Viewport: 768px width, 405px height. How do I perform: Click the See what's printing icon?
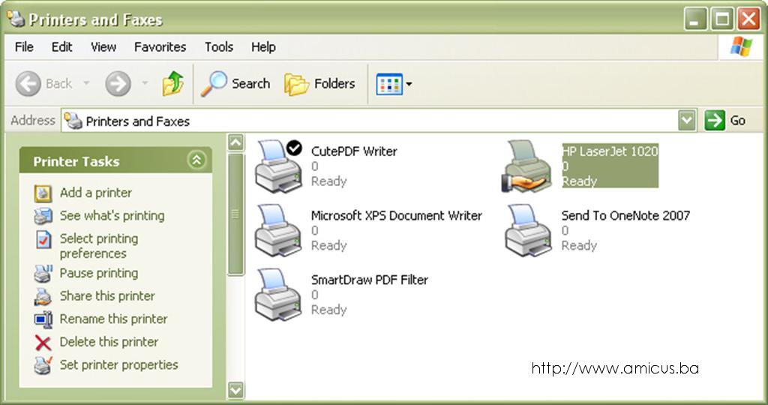[43, 216]
